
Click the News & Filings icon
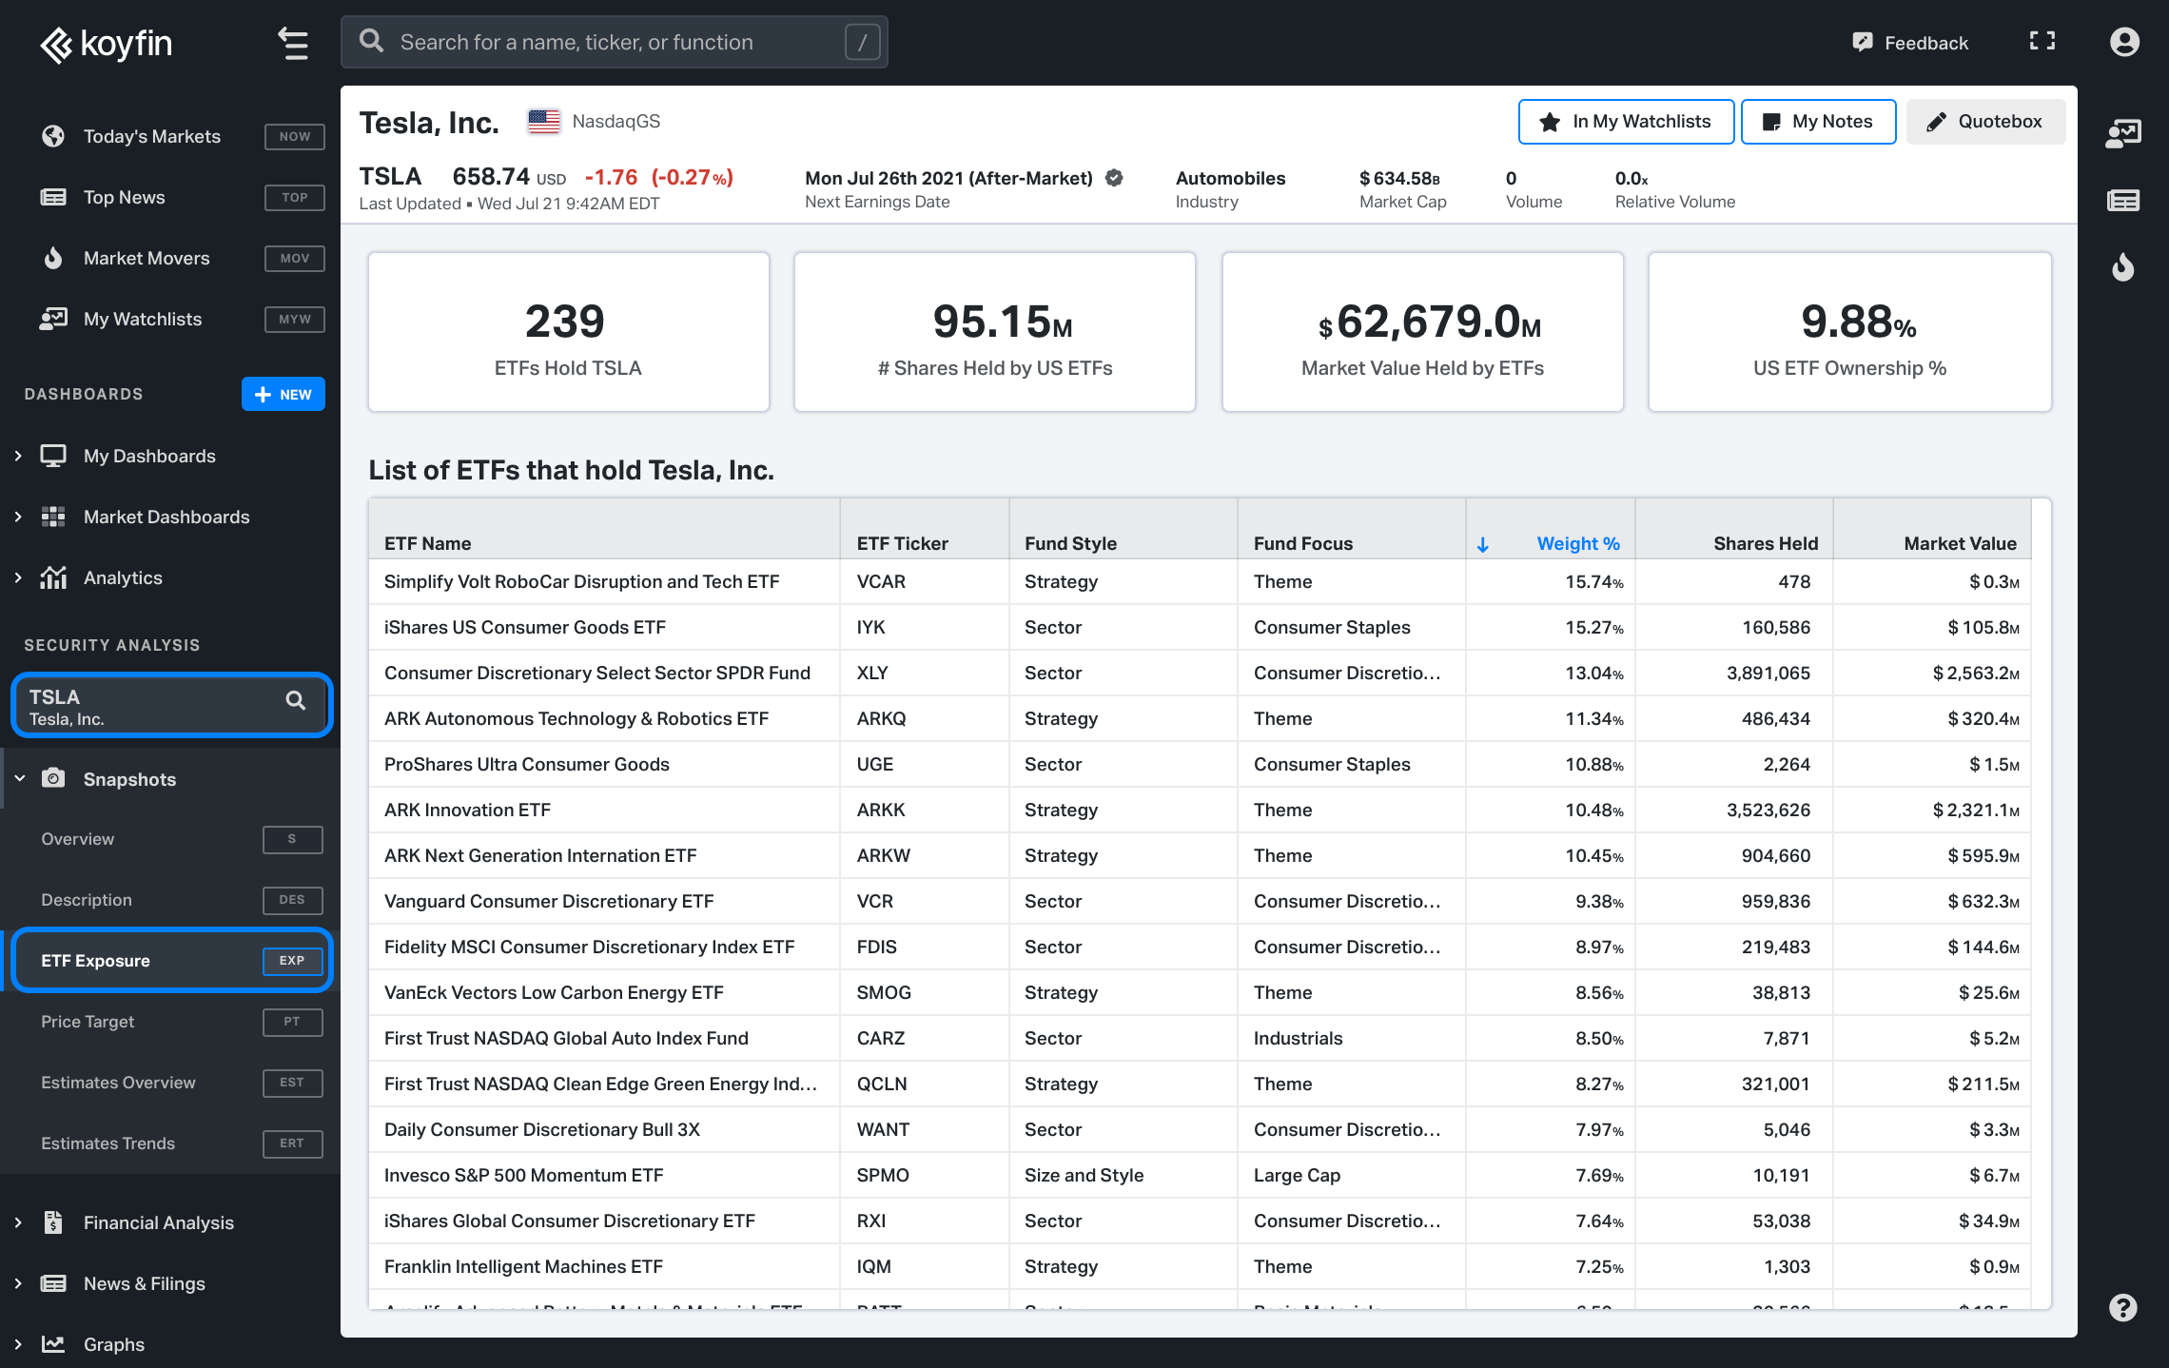[x=53, y=1283]
